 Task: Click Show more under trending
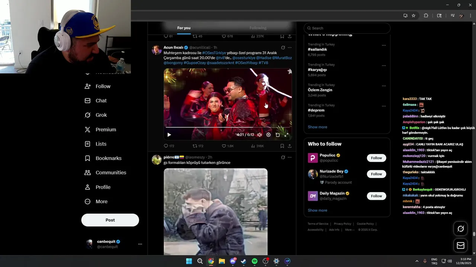318,127
